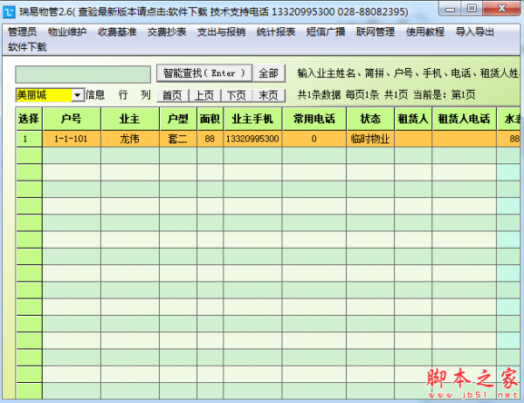Click the 全部 button
524x403 pixels.
(x=269, y=73)
